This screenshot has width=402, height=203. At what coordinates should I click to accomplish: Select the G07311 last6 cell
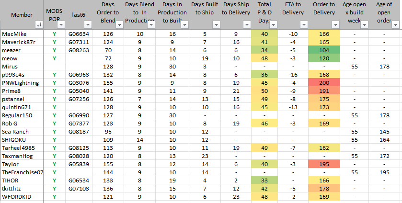(79, 42)
